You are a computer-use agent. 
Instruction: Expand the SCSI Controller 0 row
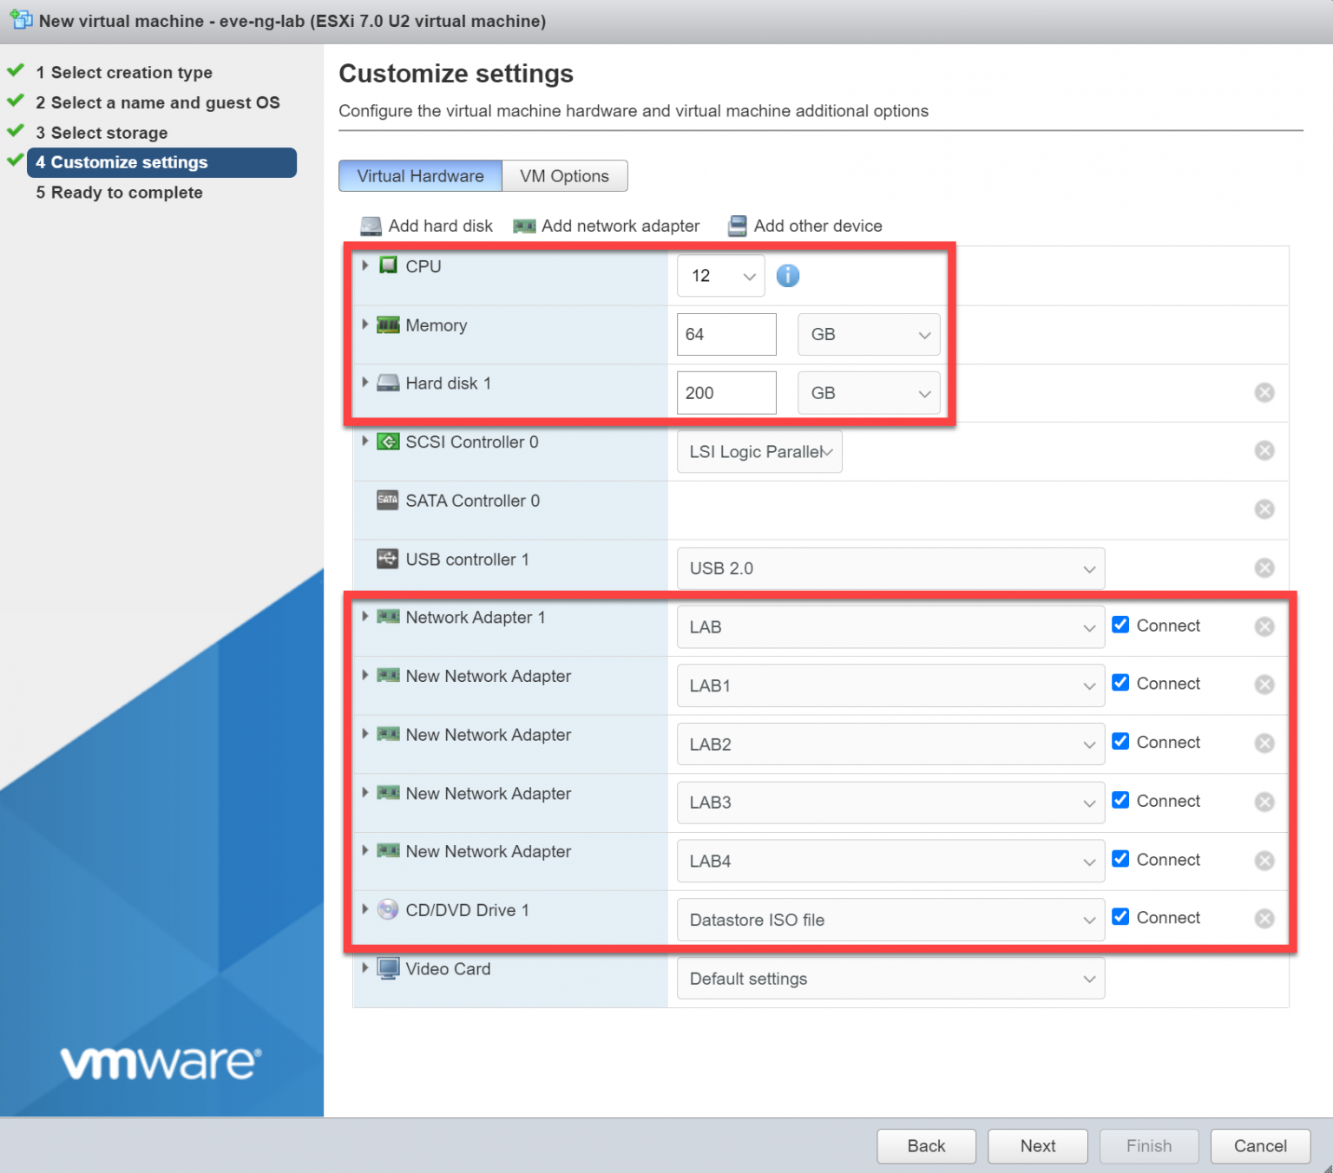tap(365, 441)
